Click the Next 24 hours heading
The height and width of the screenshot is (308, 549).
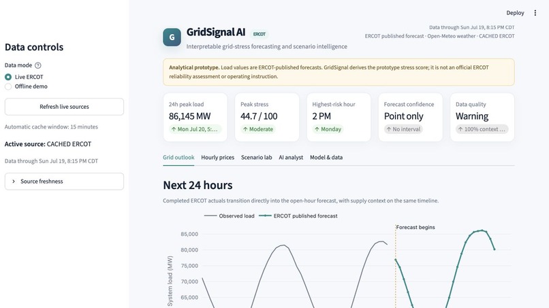tap(198, 186)
